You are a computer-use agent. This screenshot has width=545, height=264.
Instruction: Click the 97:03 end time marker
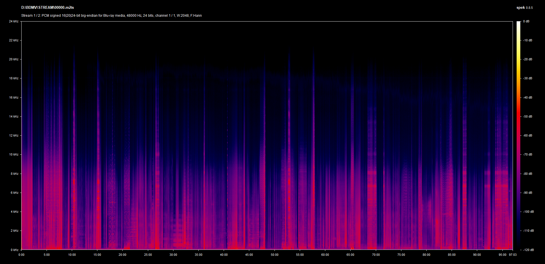513,255
